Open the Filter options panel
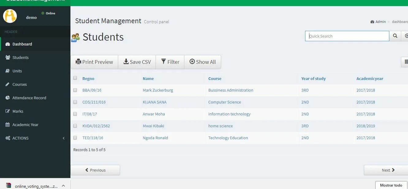Screen dimensions: 408x189 (170, 62)
